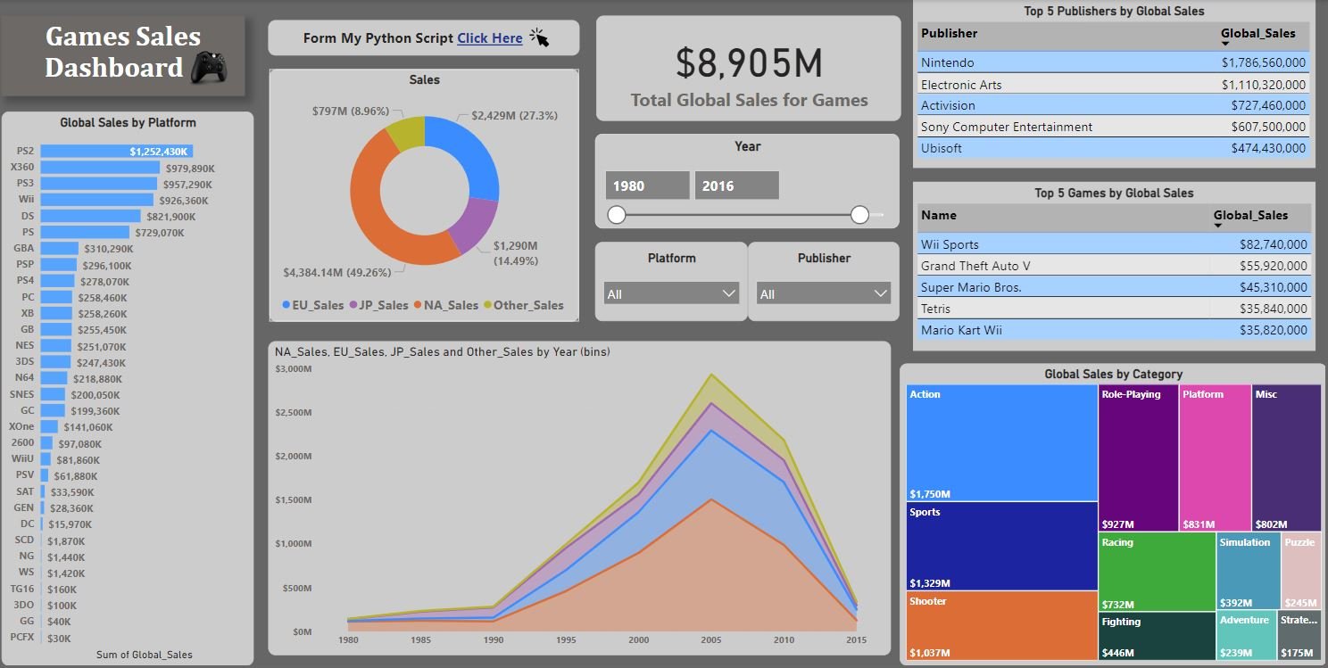The width and height of the screenshot is (1328, 668).
Task: Click the left handle of the Year slider
Action: [616, 215]
